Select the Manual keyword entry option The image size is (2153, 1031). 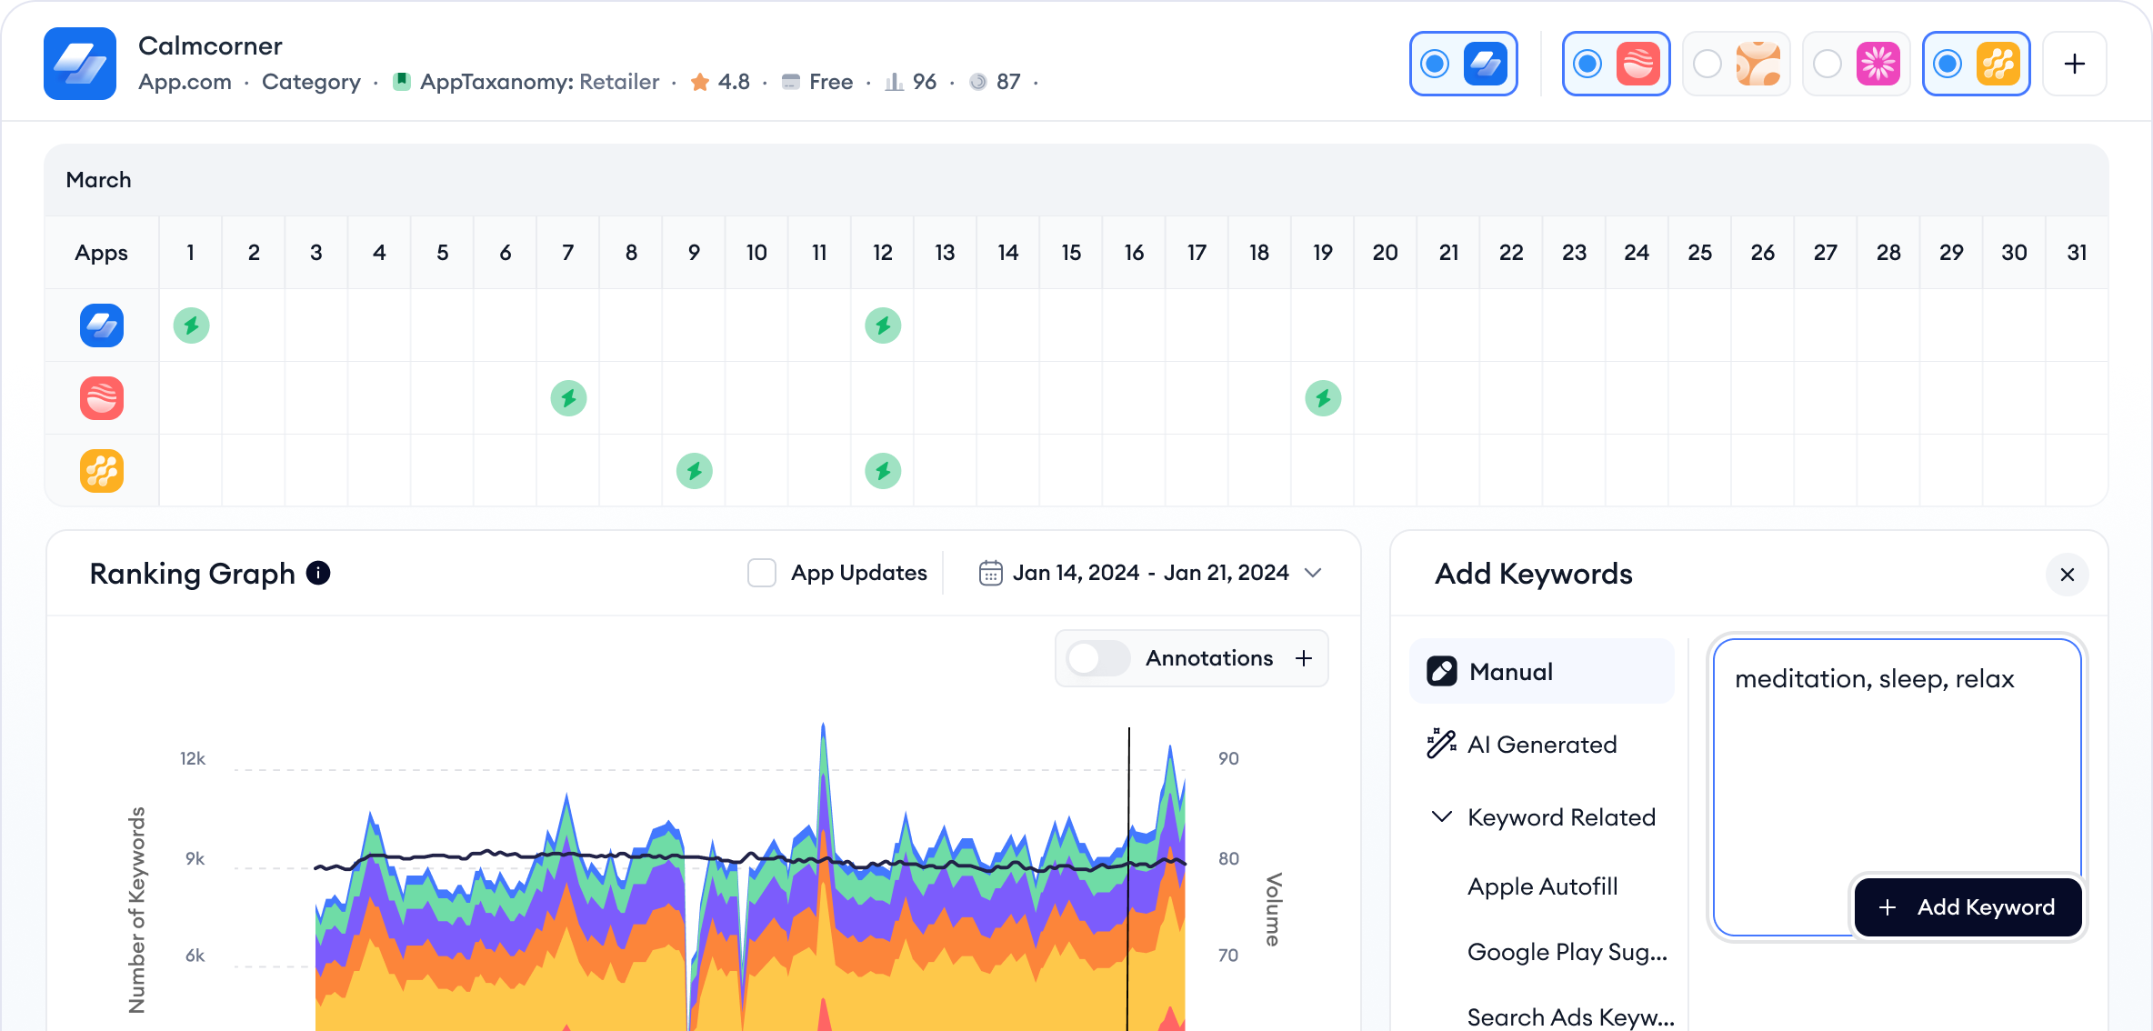tap(1511, 671)
